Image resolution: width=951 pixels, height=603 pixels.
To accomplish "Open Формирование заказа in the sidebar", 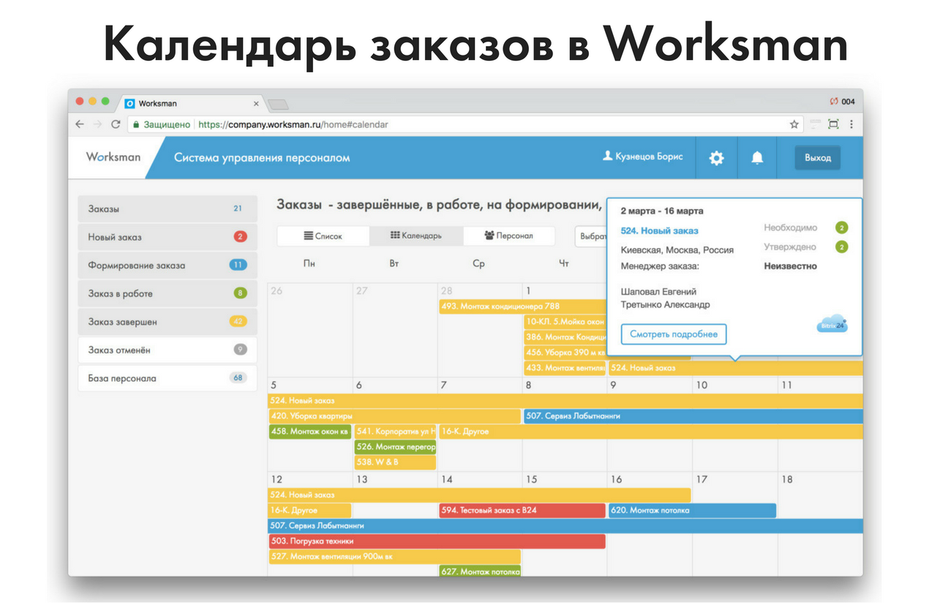I will coord(168,265).
